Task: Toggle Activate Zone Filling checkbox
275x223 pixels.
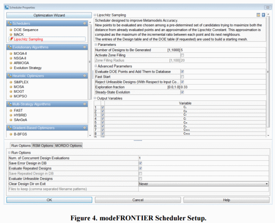Action: pos(182,55)
